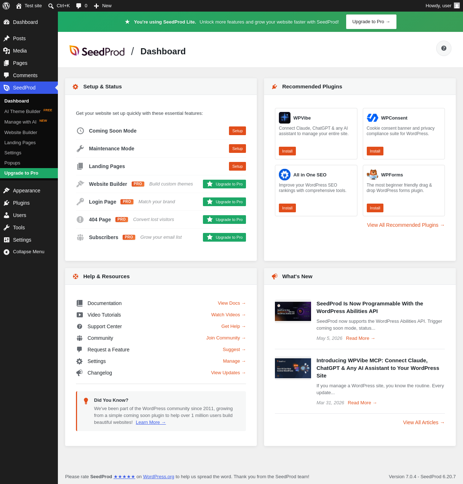Click Upgrade to Pro for Login Page
Screen dimensions: 463x484
click(x=224, y=202)
